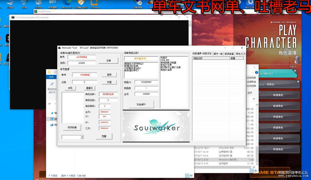Open the 控制面板 desktop icon
Viewport: 311px width, 180px height.
53,4
